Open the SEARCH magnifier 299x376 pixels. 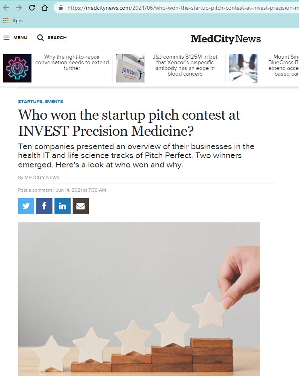(x=52, y=38)
